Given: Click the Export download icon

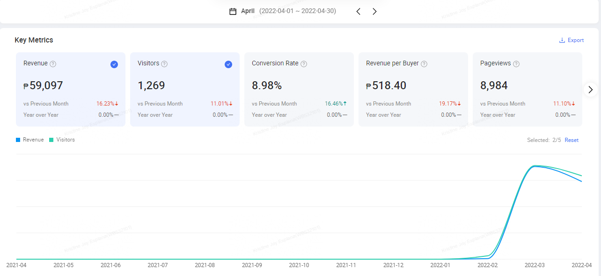Looking at the screenshot, I should point(562,40).
